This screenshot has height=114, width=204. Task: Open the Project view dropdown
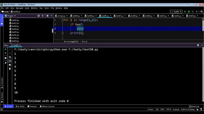point(10,16)
